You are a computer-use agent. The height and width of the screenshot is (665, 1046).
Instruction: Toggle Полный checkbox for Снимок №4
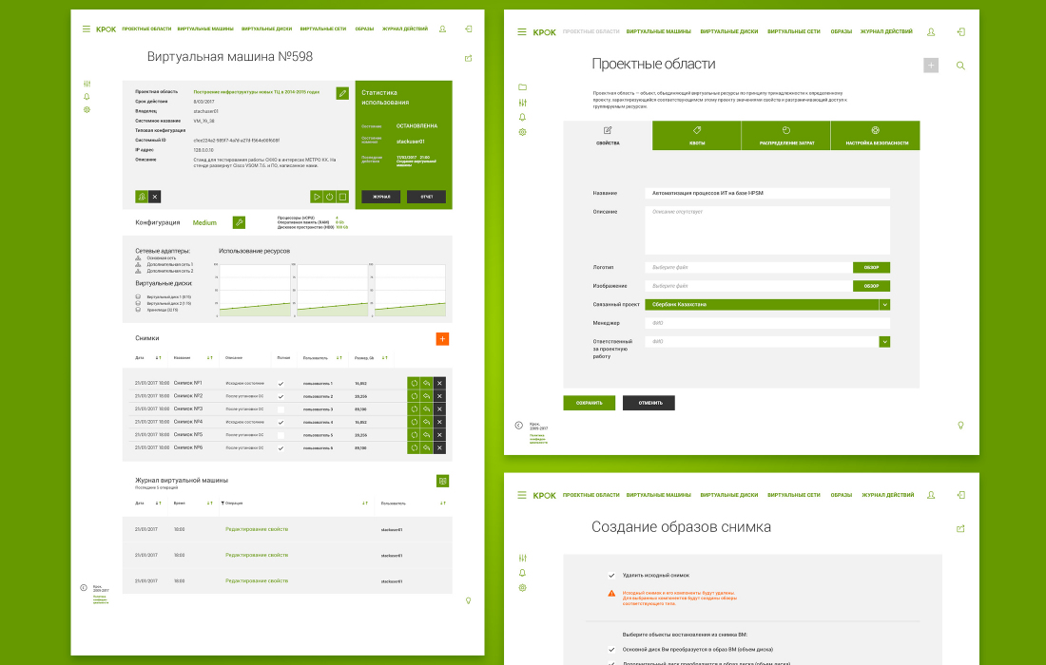point(281,423)
